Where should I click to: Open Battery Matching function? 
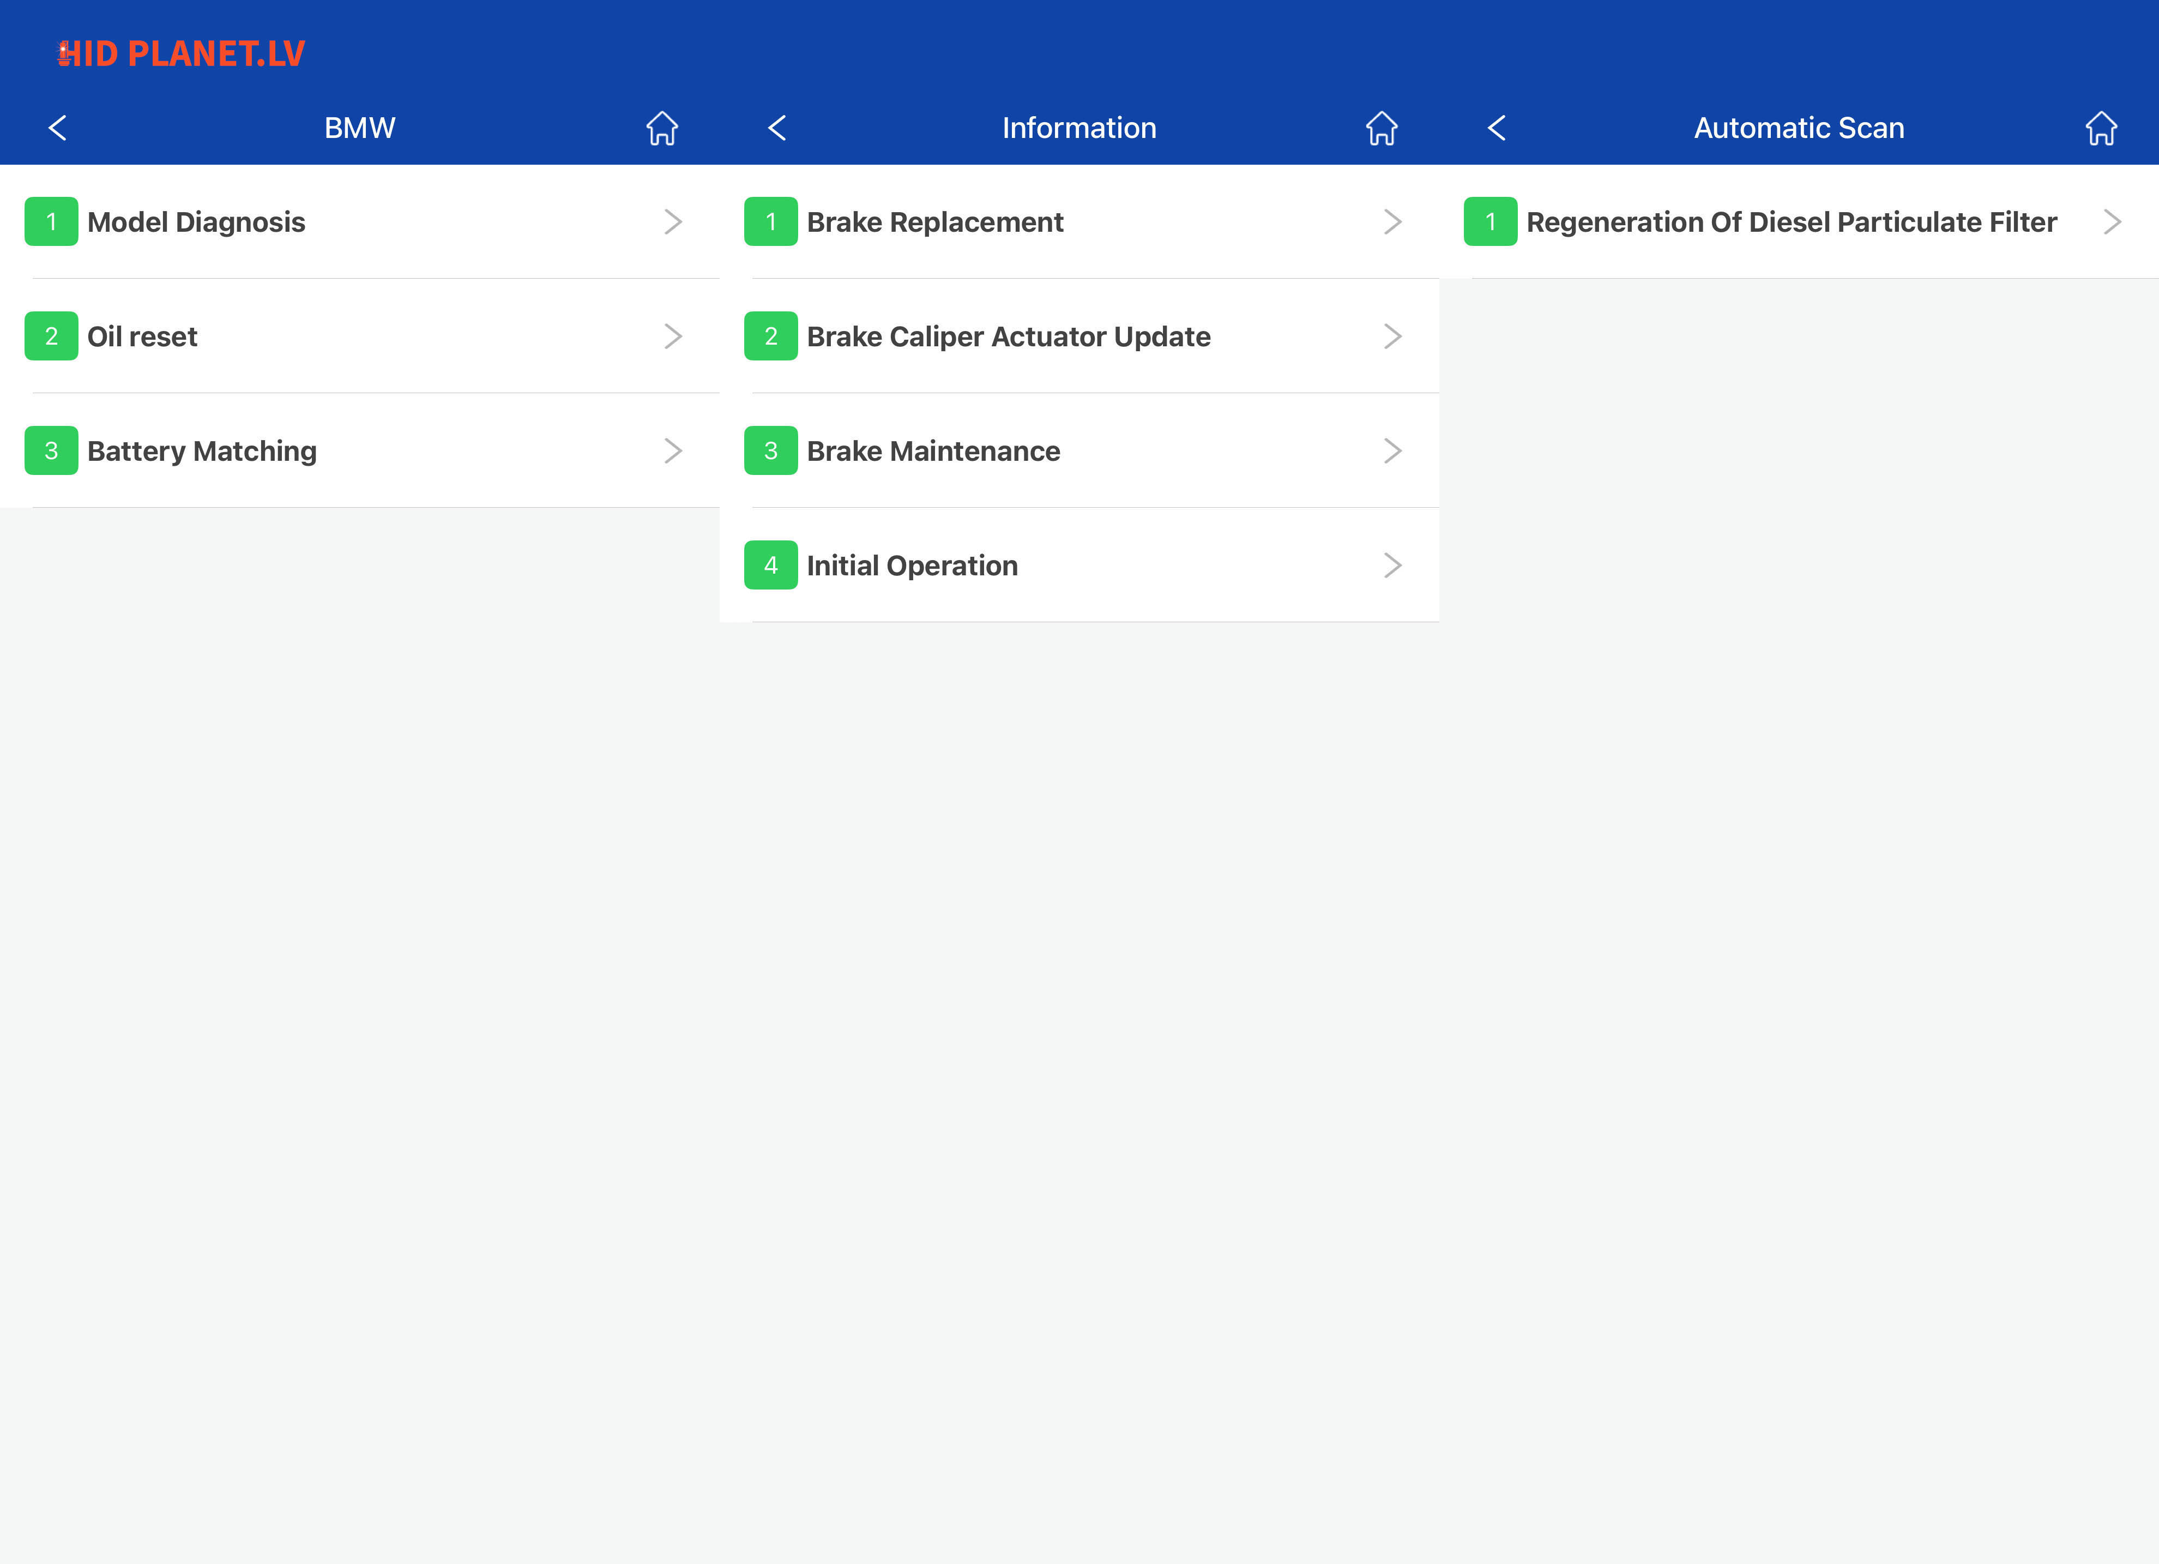click(202, 451)
